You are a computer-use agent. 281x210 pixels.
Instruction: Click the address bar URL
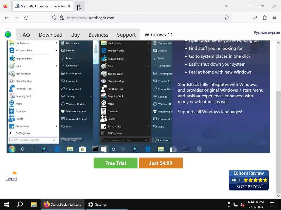pyautogui.click(x=91, y=18)
